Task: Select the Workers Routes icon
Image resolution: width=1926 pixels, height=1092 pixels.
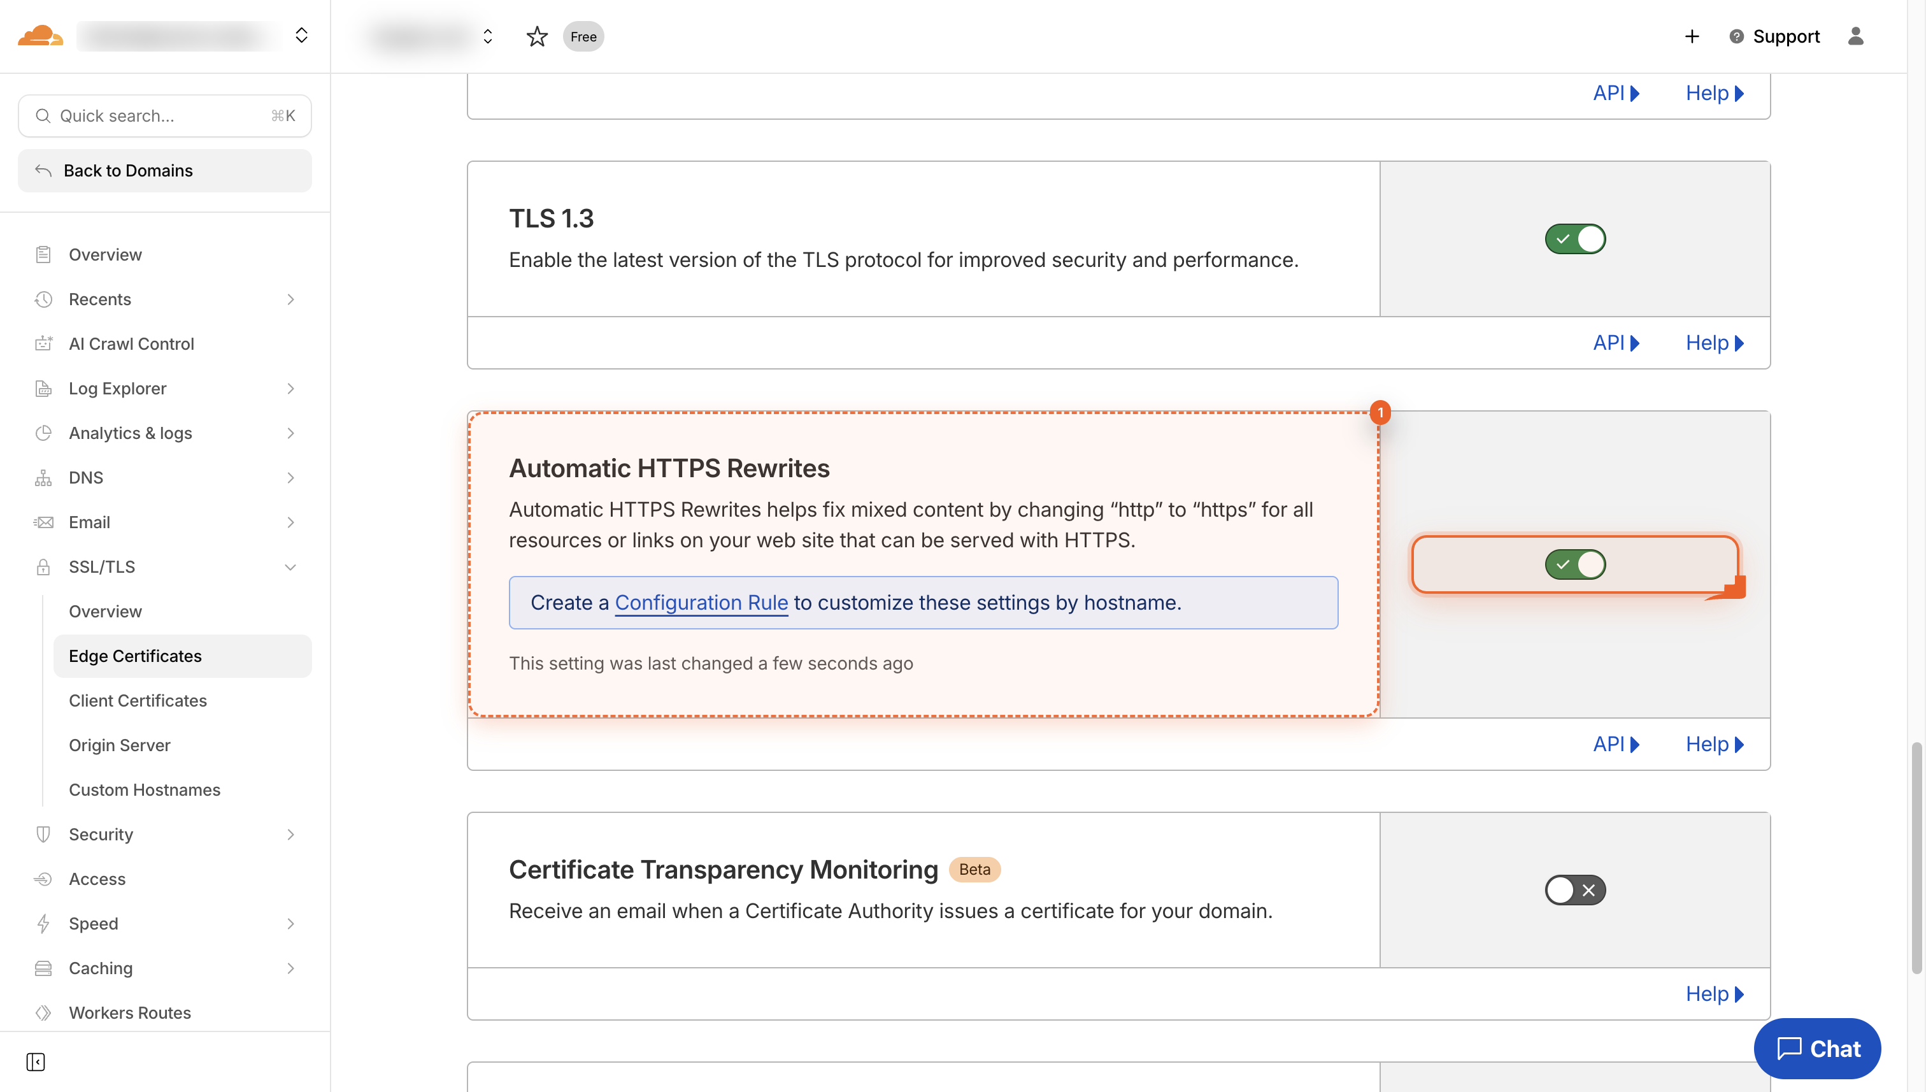Action: (43, 1012)
